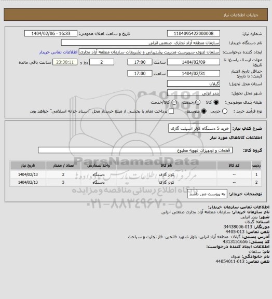Click the کد کالا column header

coord(234,165)
